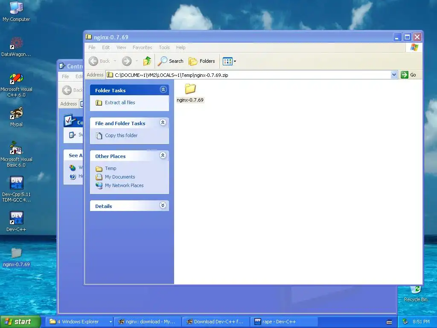This screenshot has width=437, height=328.
Task: Switch to Download Dev-C++ taskbar item
Action: tap(216, 322)
